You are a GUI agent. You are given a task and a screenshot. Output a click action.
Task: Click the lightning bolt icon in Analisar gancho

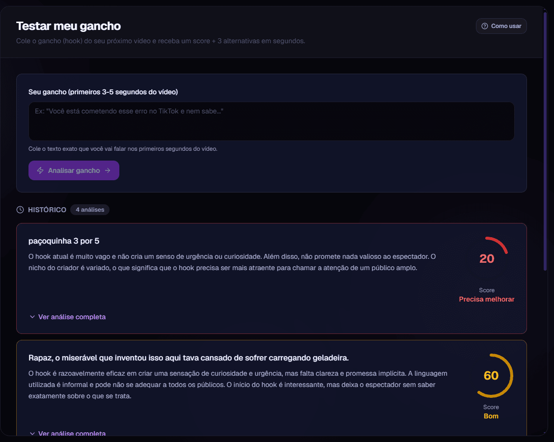(x=40, y=170)
